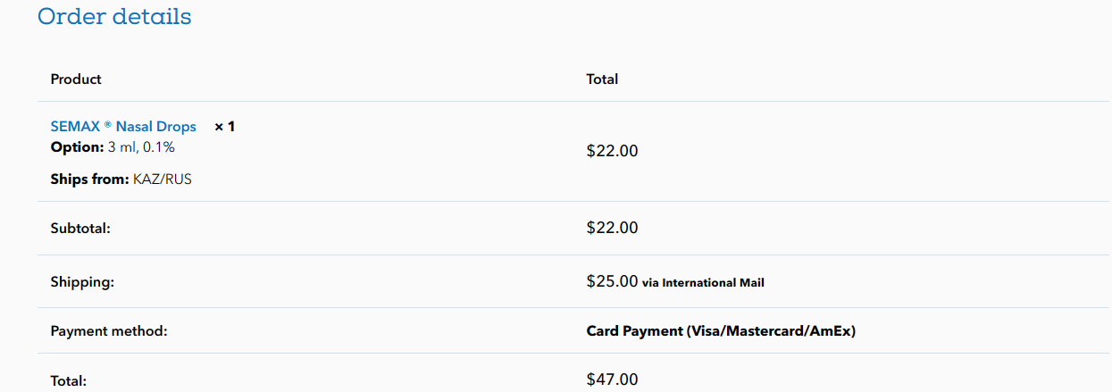Image resolution: width=1112 pixels, height=392 pixels.
Task: Click the product price $22.00
Action: point(613,151)
